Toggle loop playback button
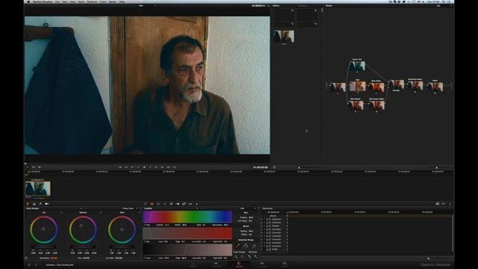Screen dimensions: 478x269 click(174, 167)
